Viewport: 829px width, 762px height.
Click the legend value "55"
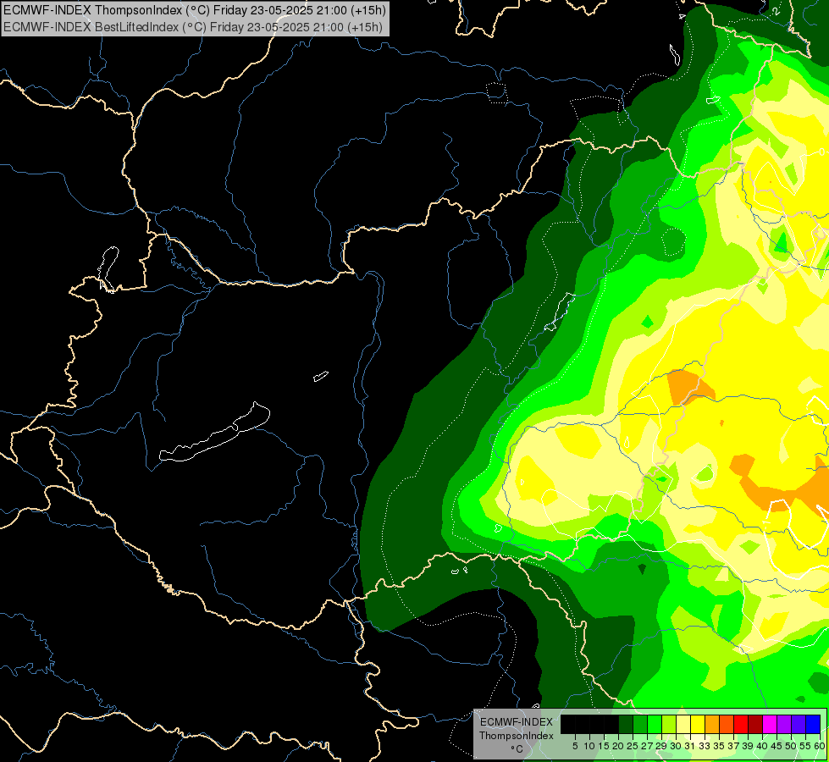tap(806, 746)
